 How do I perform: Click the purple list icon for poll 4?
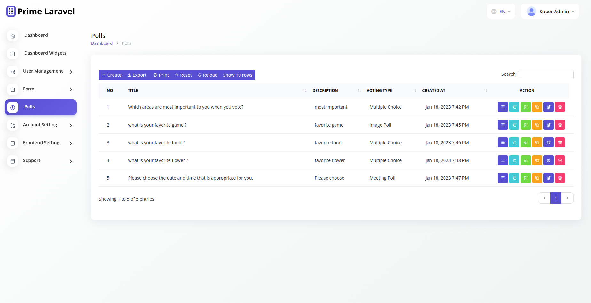pos(502,160)
